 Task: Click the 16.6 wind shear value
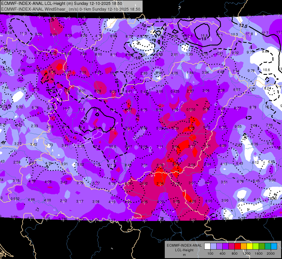coord(204,36)
